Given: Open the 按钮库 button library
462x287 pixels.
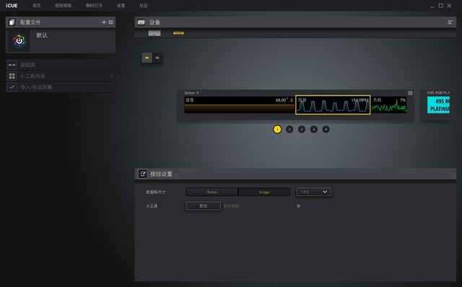Looking at the screenshot, I should [61, 65].
